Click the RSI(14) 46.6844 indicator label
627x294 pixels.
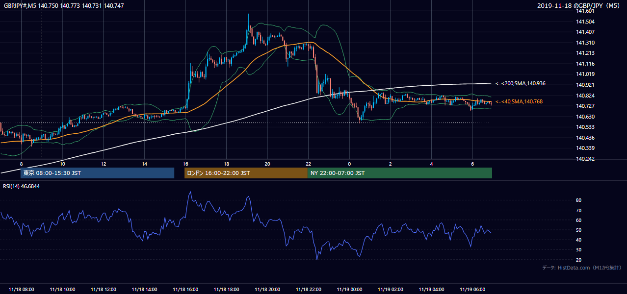22,186
